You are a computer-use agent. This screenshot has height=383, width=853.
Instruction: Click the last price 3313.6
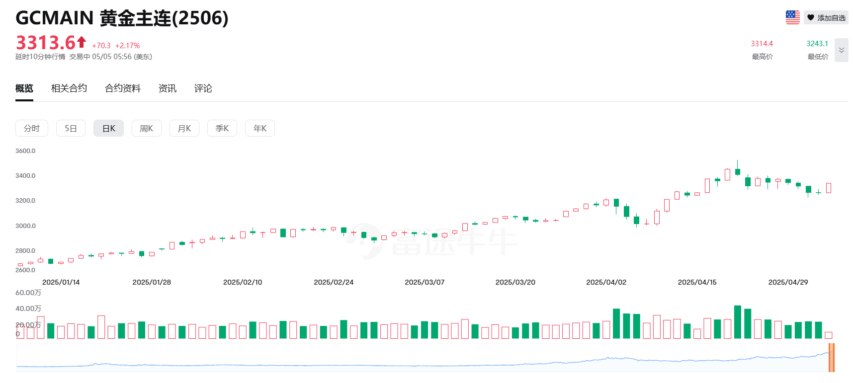coord(46,43)
